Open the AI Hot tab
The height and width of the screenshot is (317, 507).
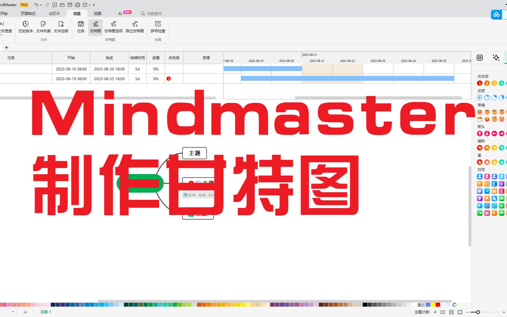tap(125, 13)
